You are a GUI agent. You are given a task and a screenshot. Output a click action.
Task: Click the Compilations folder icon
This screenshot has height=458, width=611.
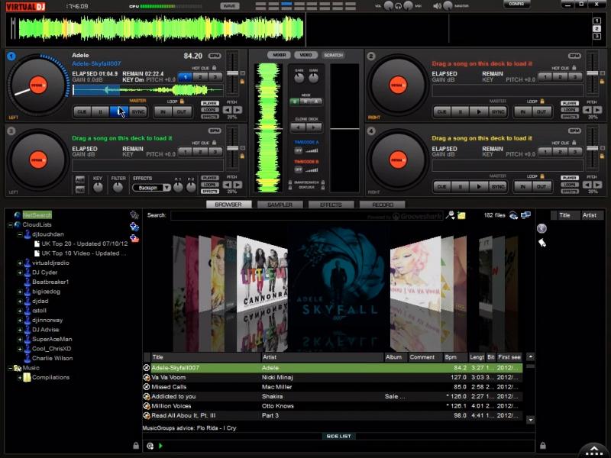click(27, 377)
